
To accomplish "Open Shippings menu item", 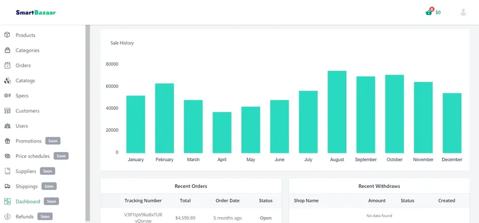I will pos(26,186).
